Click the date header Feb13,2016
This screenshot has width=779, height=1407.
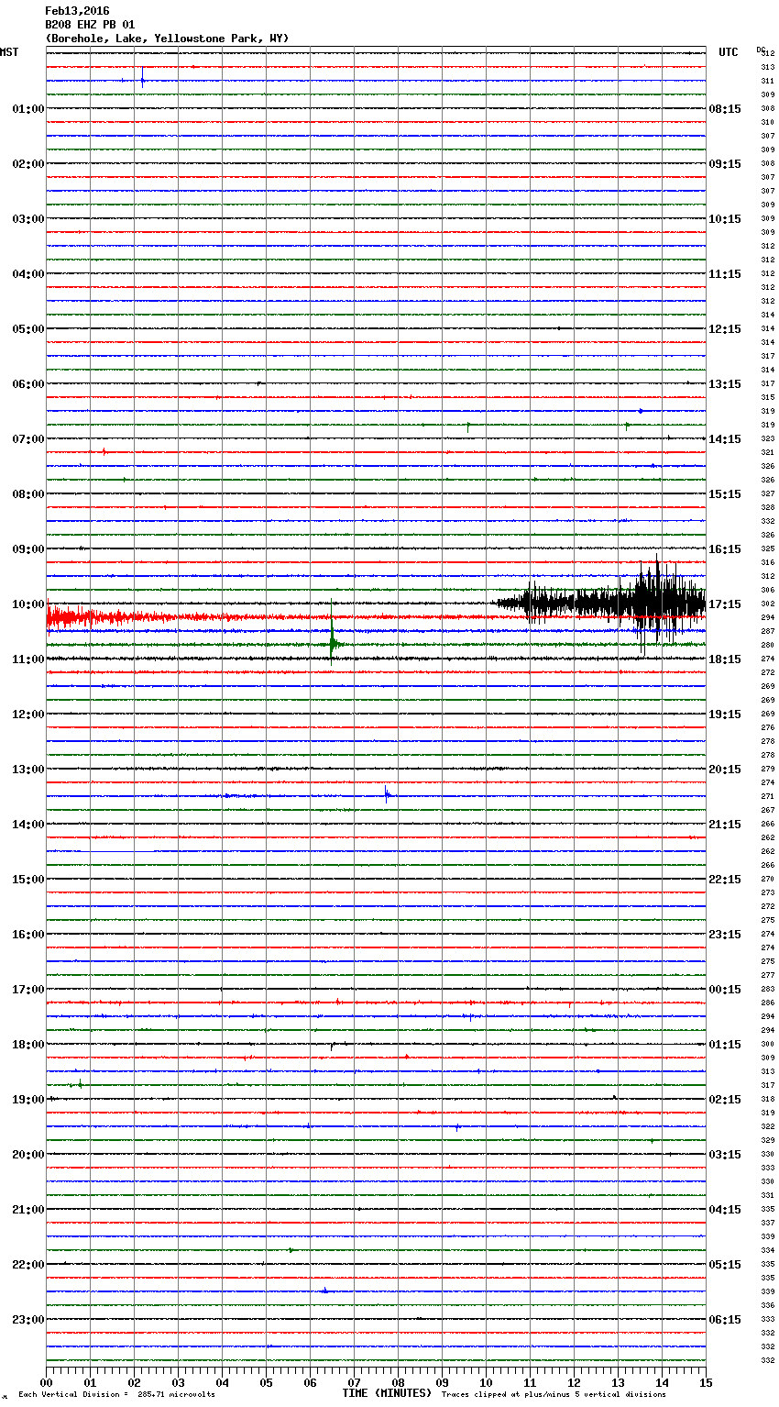pyautogui.click(x=77, y=11)
